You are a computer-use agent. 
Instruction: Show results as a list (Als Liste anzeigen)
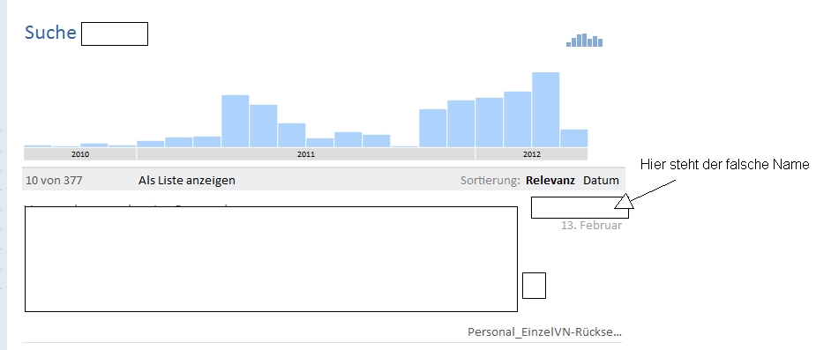pyautogui.click(x=186, y=180)
